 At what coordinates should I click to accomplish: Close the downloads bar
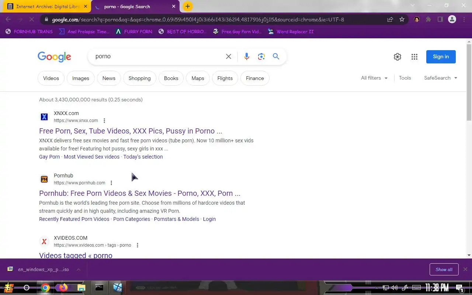[x=465, y=270]
